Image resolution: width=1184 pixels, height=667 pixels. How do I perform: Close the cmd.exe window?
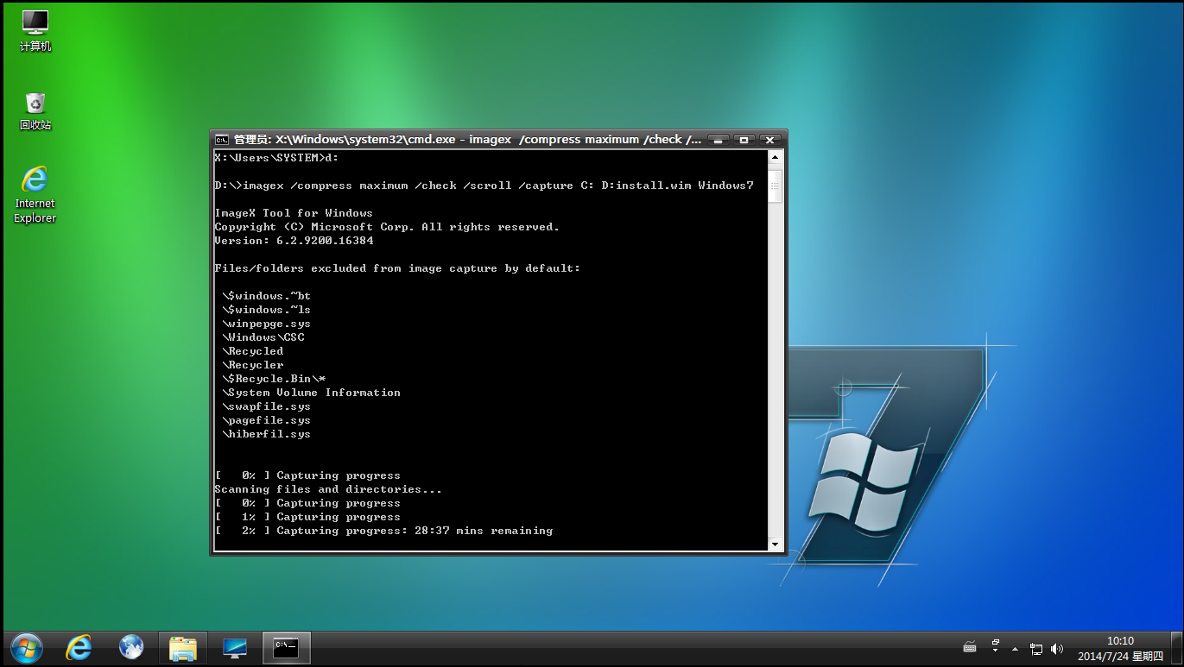(769, 139)
